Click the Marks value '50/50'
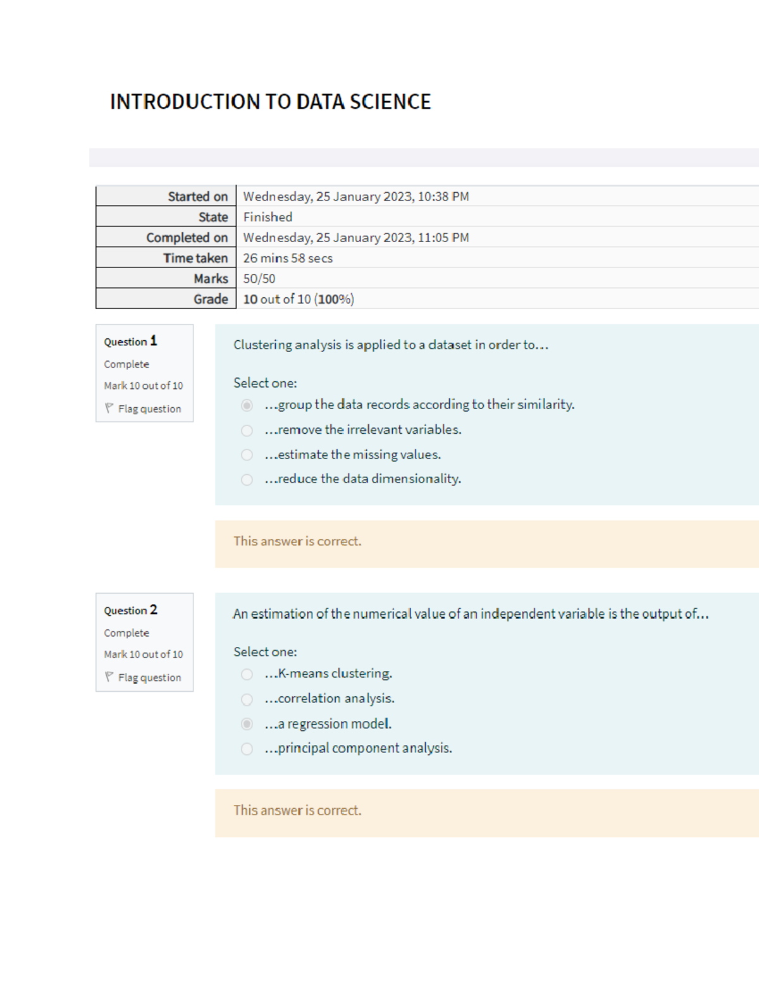The image size is (759, 982). (259, 279)
